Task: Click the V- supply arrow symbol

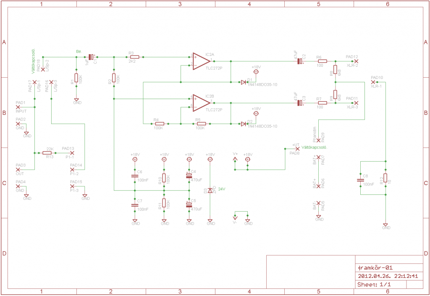Action: coord(235,217)
